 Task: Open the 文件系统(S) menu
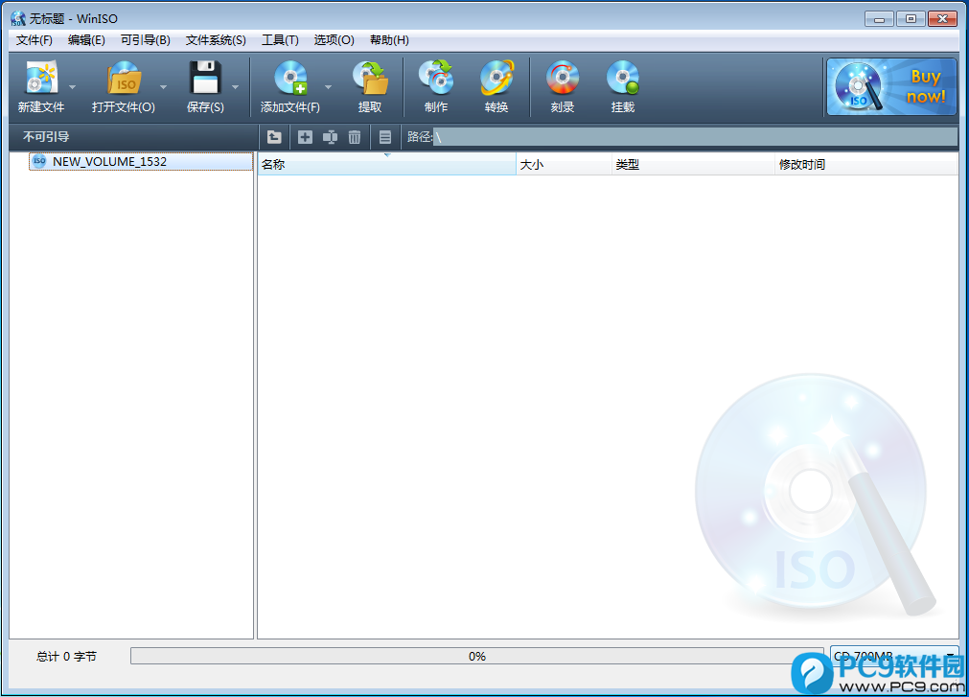(x=216, y=40)
